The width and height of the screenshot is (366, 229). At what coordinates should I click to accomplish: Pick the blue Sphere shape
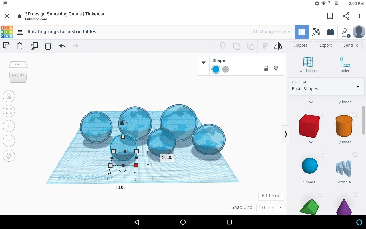coord(310,166)
